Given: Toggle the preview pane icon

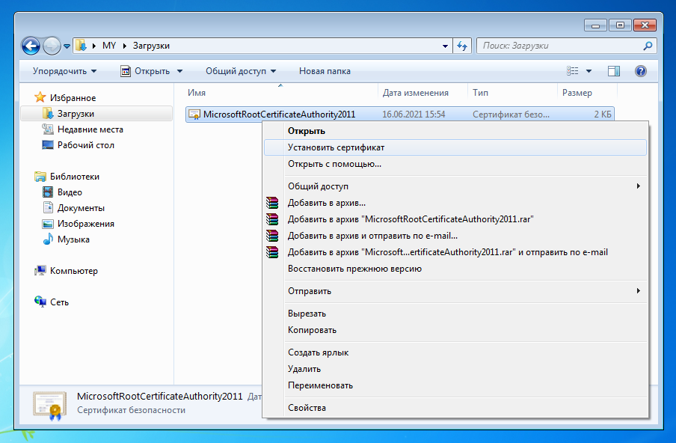Looking at the screenshot, I should tap(614, 71).
